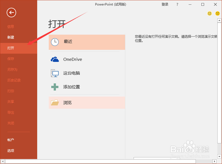Click the vertical scrollbar thumb
Image resolution: width=222 pixels, height=164 pixels.
coord(219,83)
